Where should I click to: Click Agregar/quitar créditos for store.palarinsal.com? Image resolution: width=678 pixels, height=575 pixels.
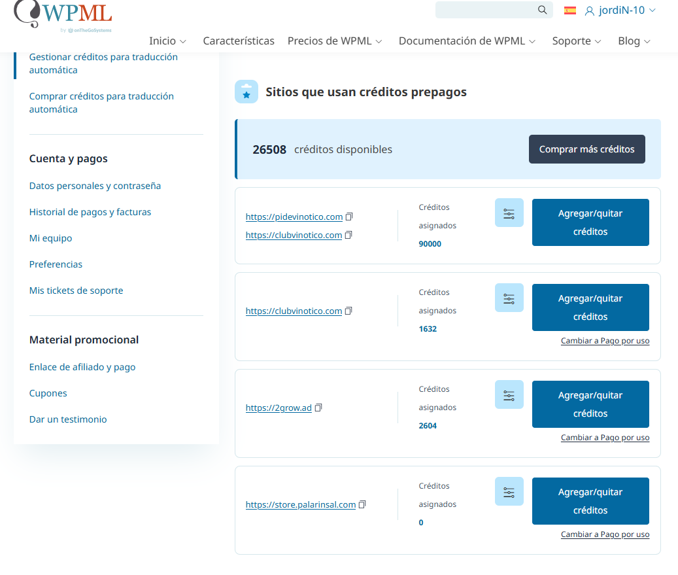pos(590,501)
